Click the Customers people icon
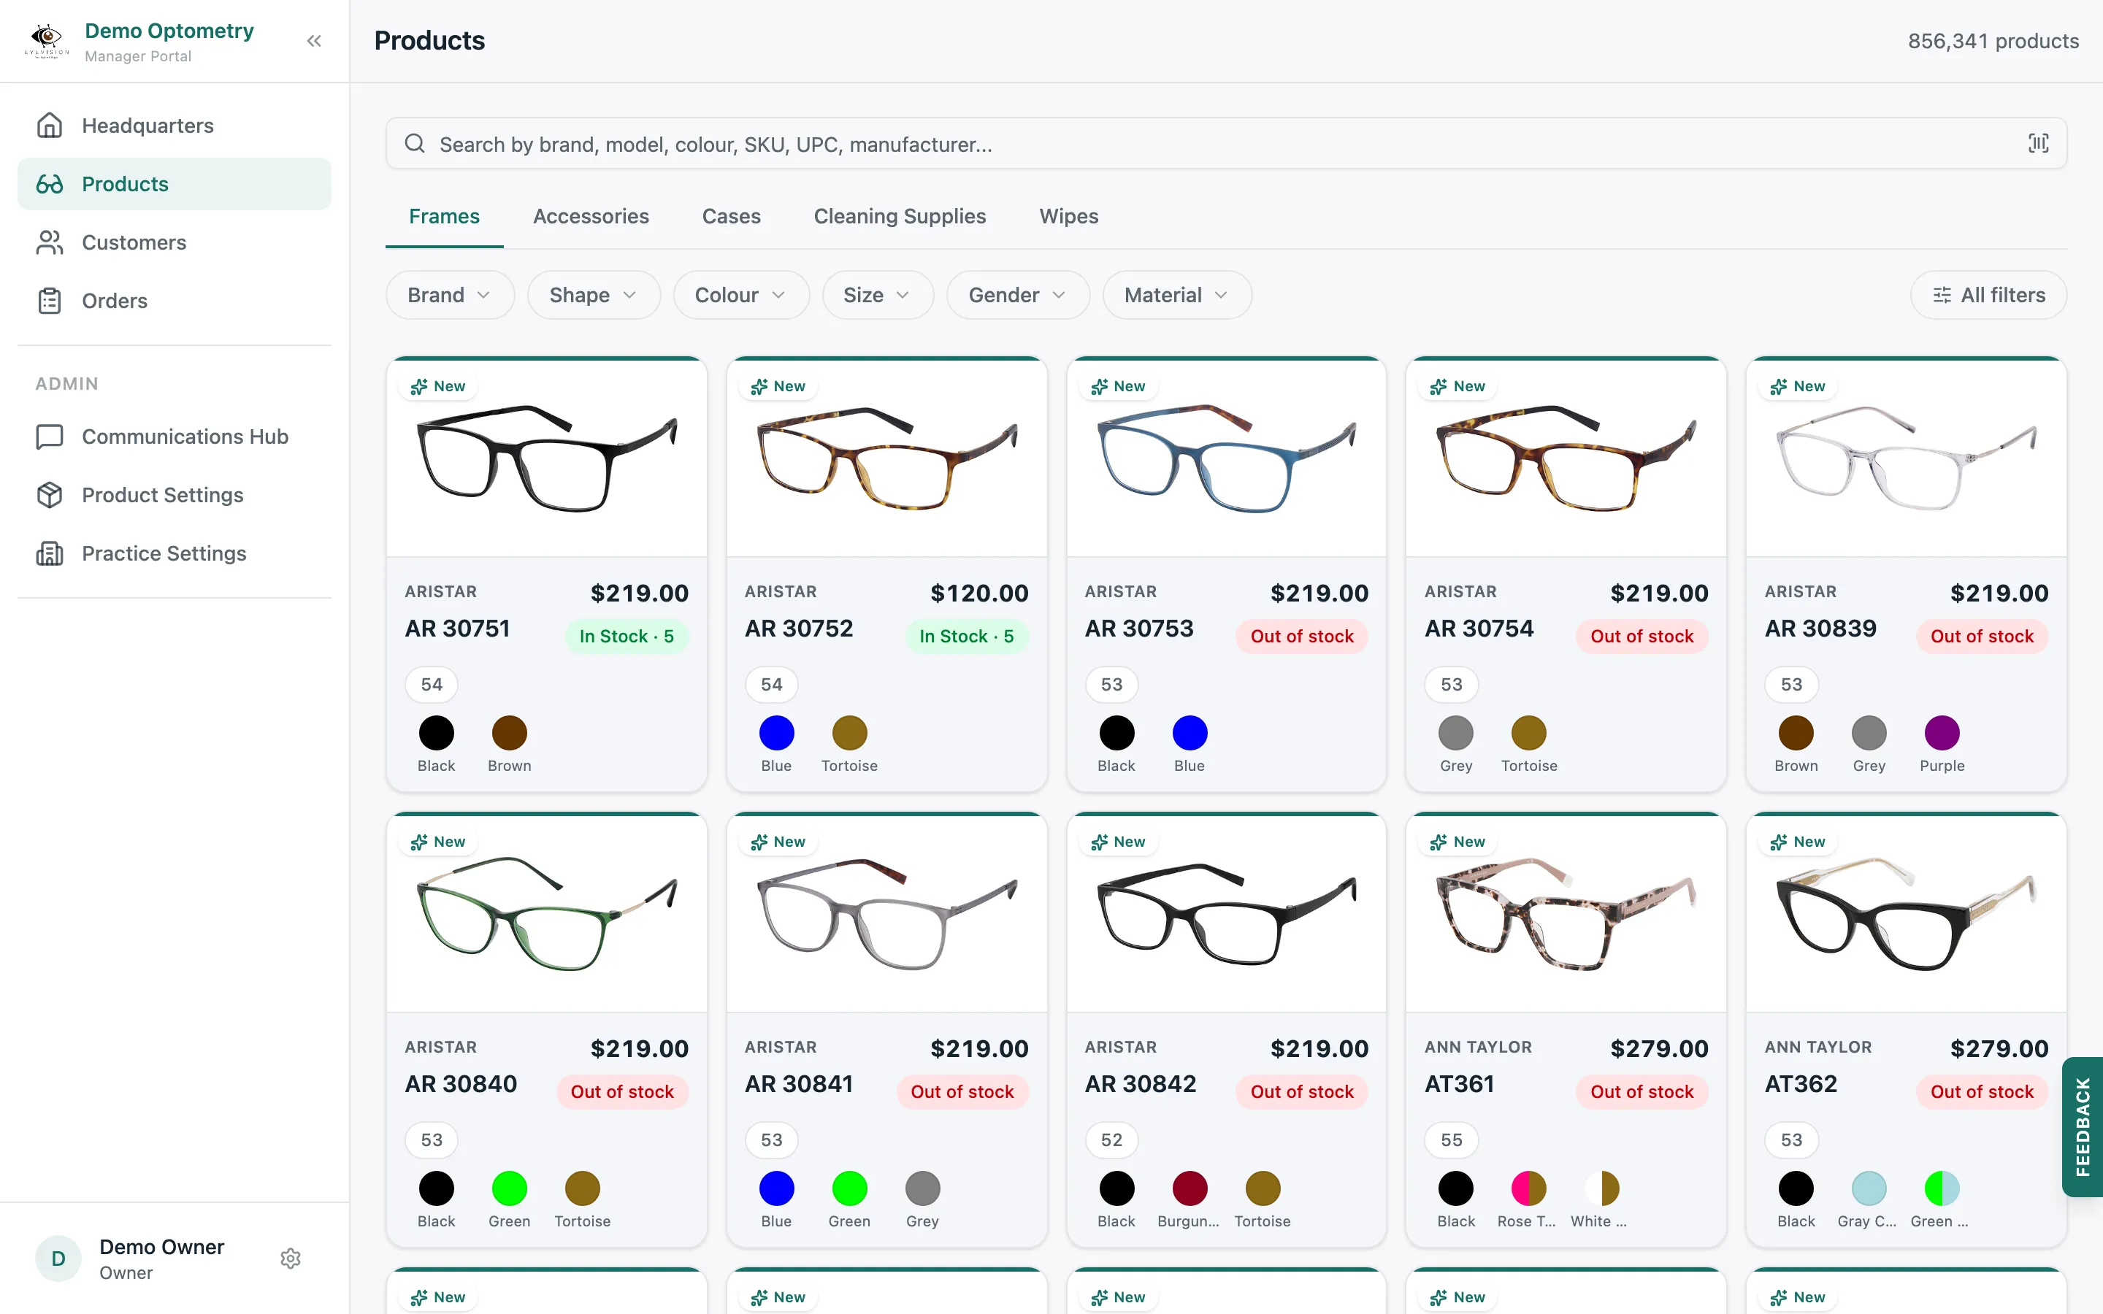2103x1314 pixels. (50, 242)
